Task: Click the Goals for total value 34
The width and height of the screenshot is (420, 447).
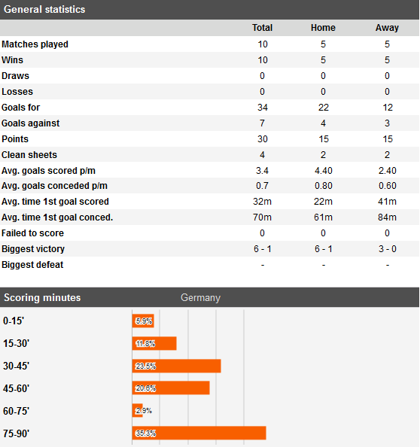Action: pos(263,108)
